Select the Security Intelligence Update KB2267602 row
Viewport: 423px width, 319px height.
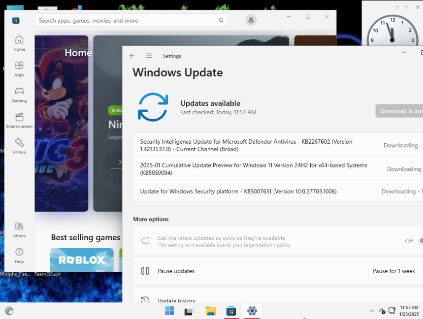(x=278, y=145)
